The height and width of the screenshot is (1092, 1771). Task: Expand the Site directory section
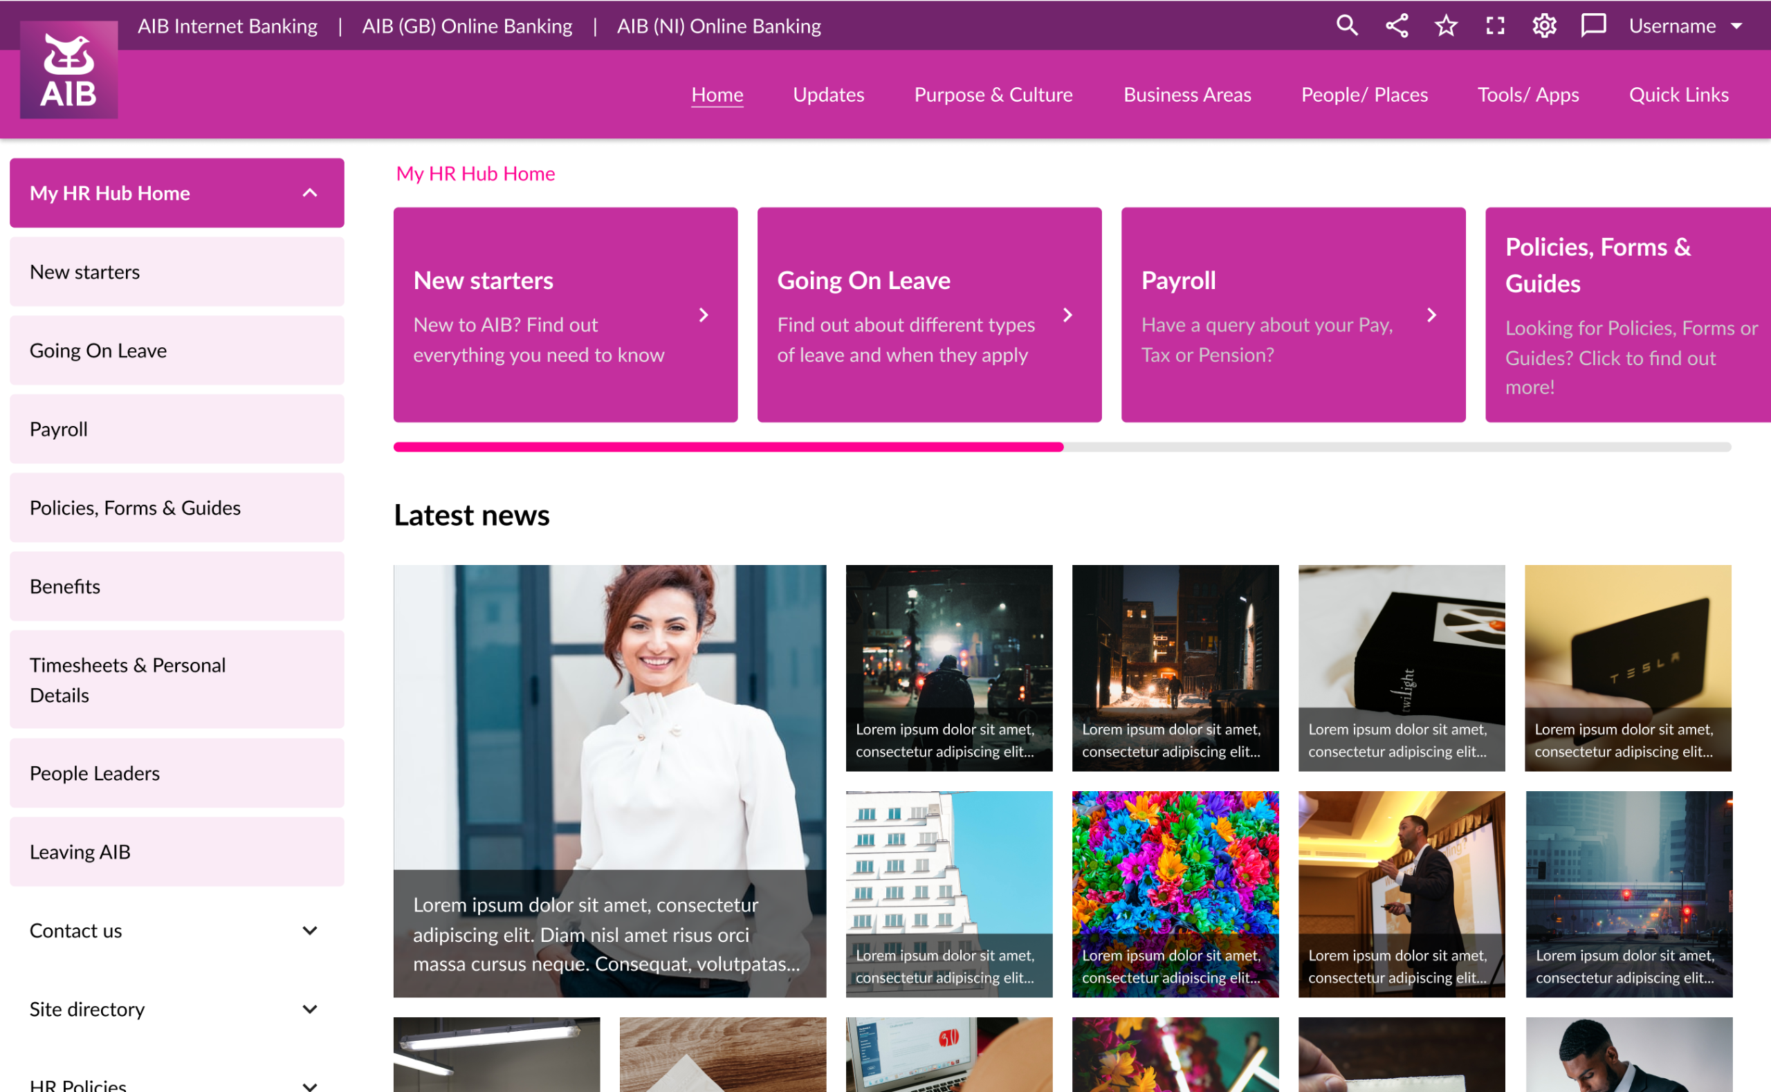coord(311,1009)
